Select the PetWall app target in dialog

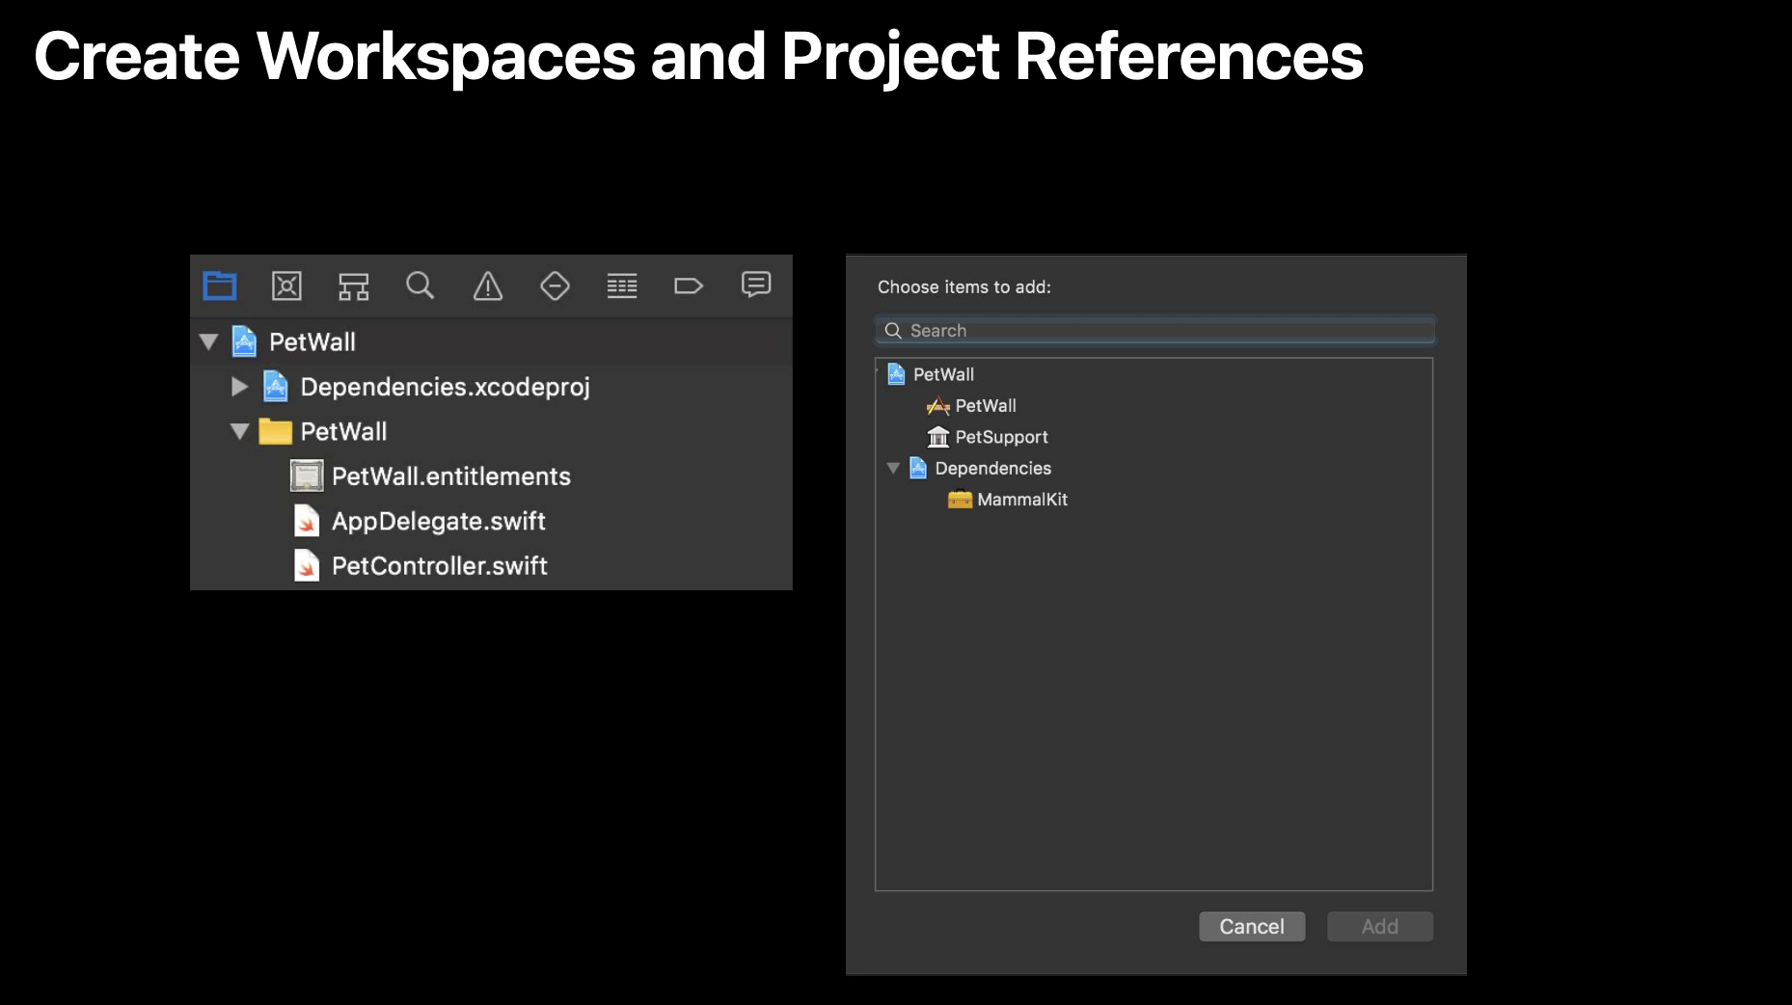tap(1154, 406)
